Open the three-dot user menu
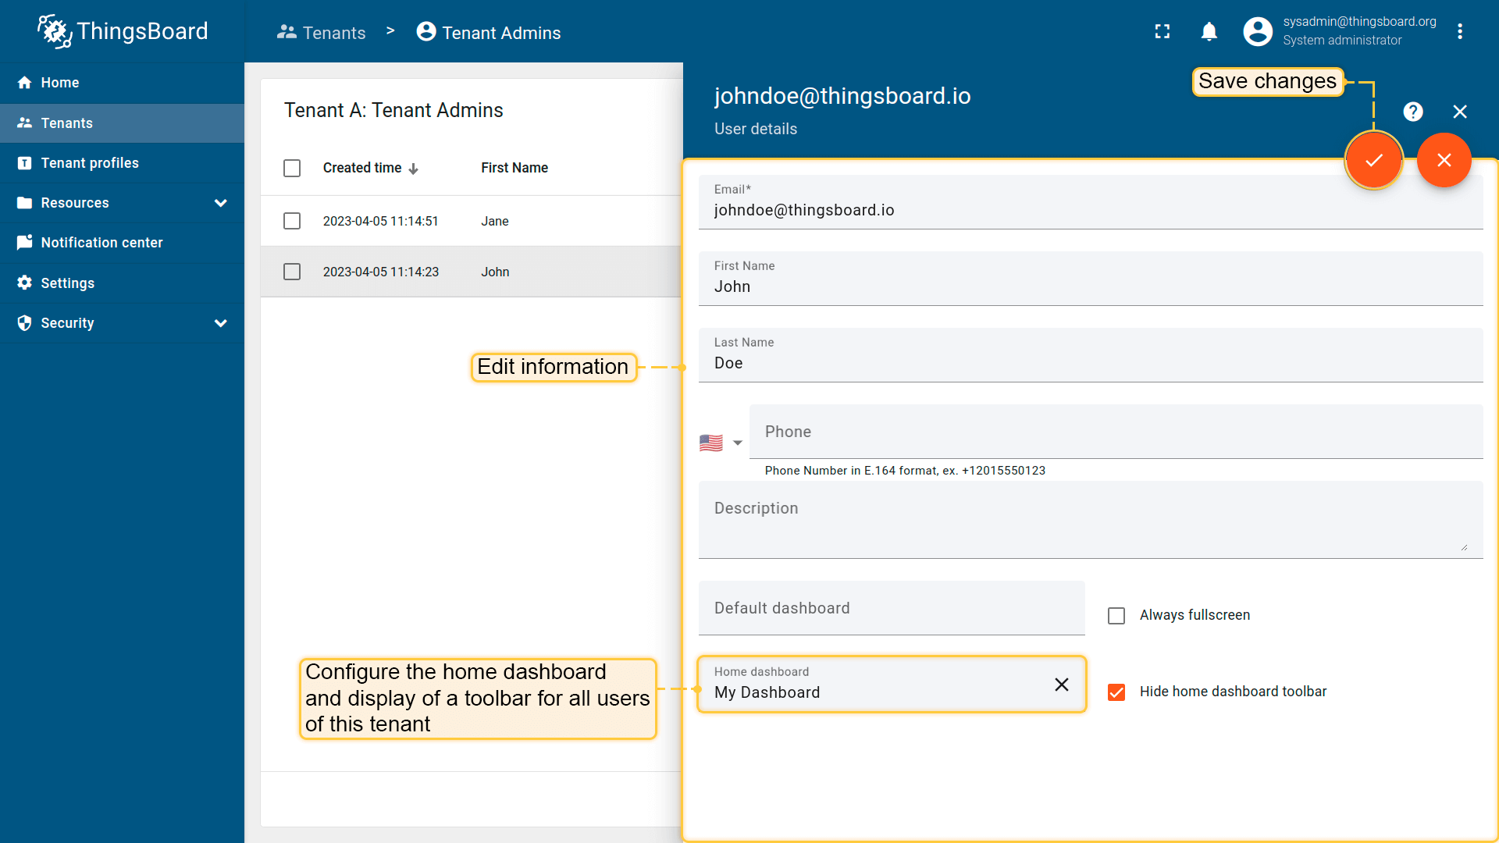Viewport: 1499px width, 843px height. (x=1459, y=31)
